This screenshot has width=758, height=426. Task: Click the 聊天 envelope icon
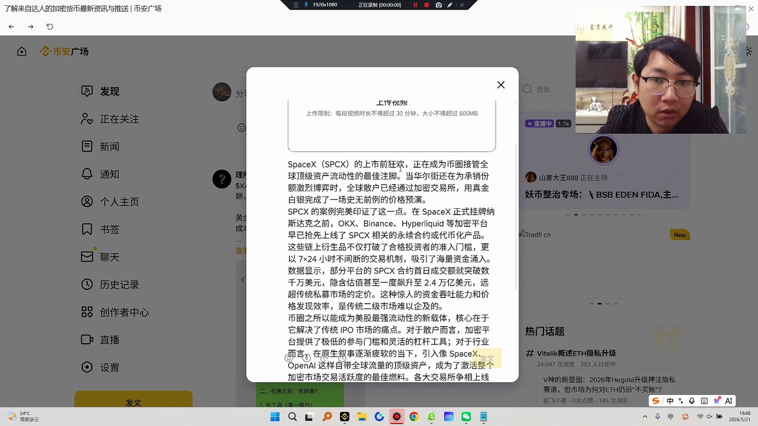coord(87,257)
